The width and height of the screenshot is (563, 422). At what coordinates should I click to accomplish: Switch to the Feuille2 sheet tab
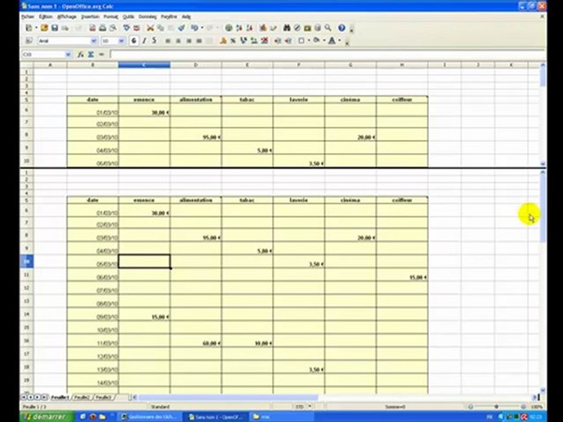click(82, 397)
